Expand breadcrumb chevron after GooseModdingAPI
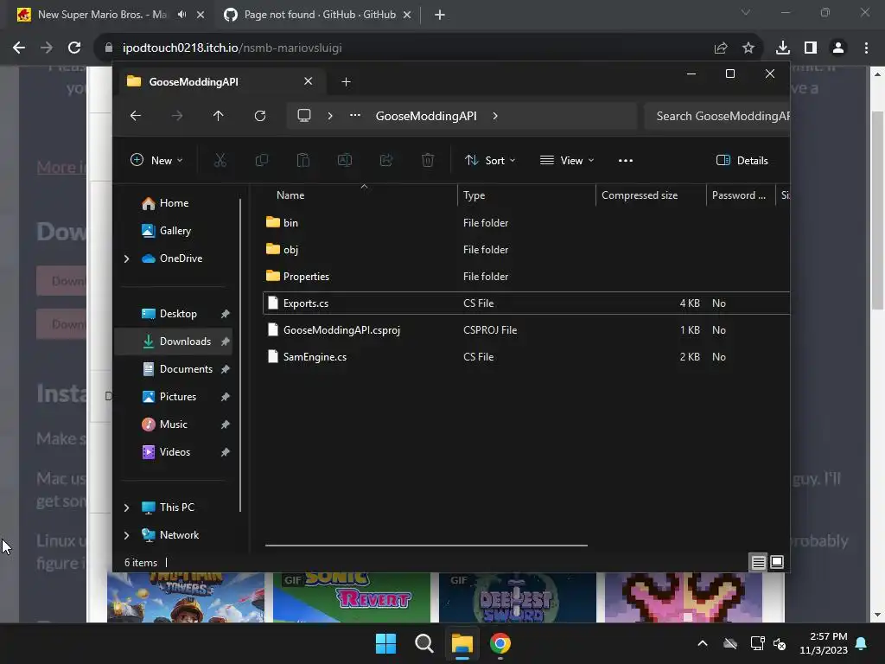Image resolution: width=885 pixels, height=664 pixels. tap(495, 116)
